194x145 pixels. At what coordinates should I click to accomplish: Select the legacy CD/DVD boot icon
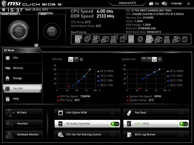click(x=140, y=39)
